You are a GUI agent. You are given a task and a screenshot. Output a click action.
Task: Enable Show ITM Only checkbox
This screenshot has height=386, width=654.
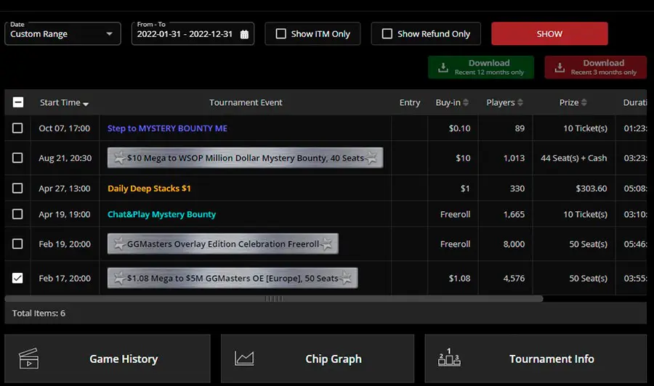point(281,33)
